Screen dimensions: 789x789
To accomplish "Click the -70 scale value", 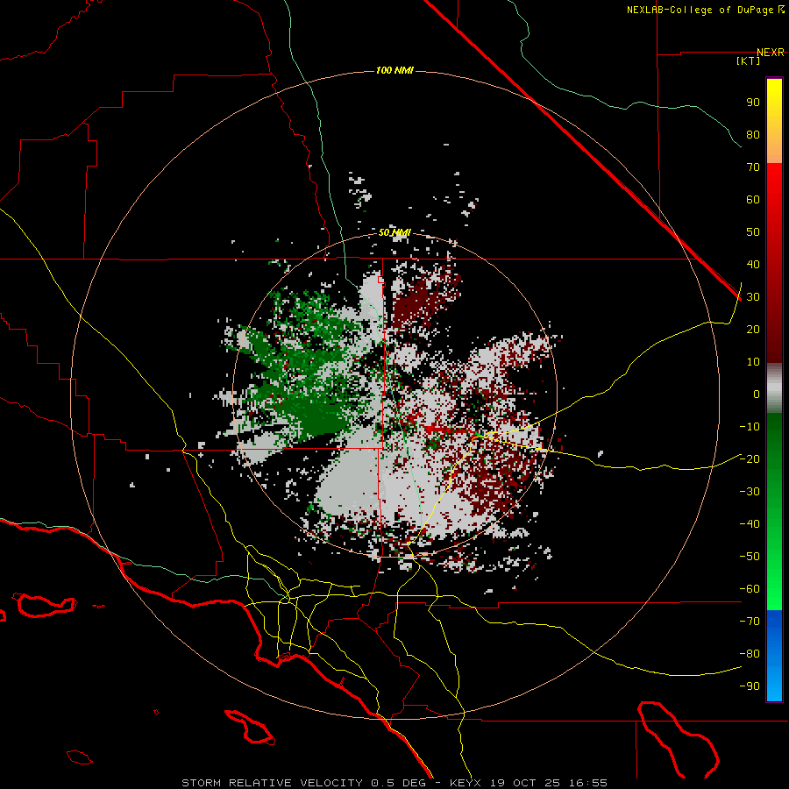I will [750, 622].
